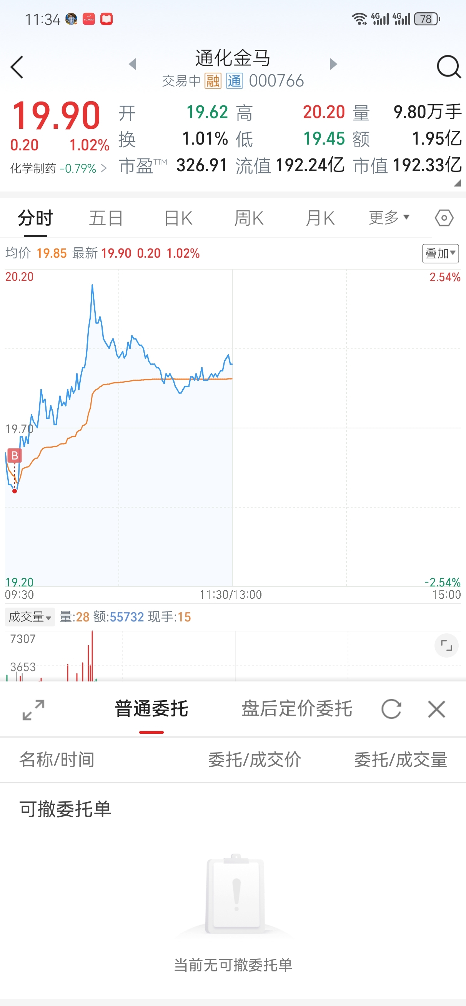466x1006 pixels.
Task: Switch to the 日K tab
Action: (178, 218)
